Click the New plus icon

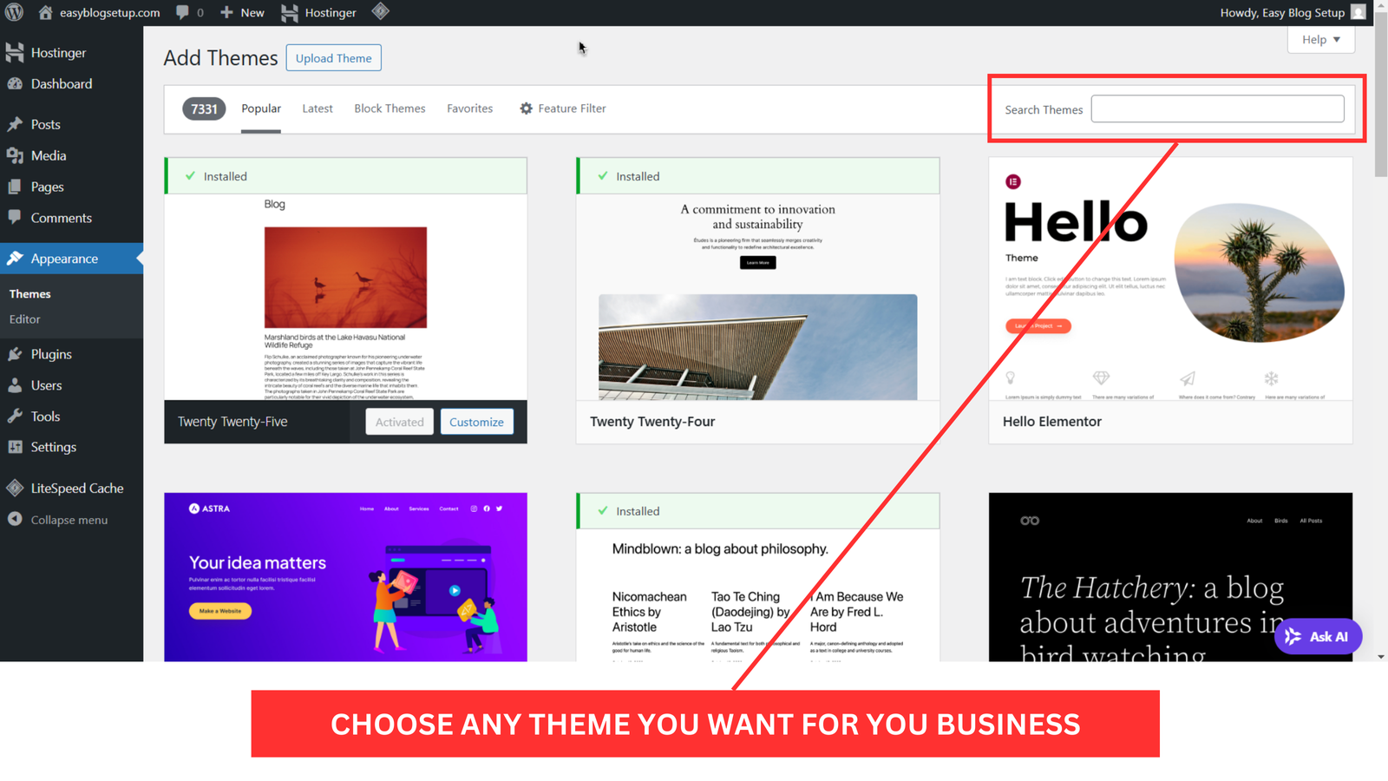pos(226,12)
